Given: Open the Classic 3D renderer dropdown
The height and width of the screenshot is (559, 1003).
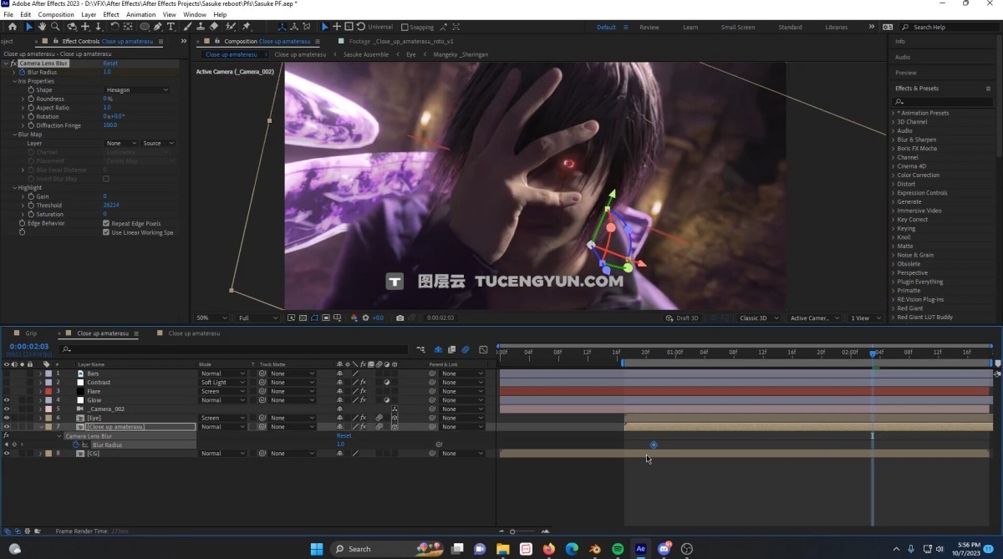Looking at the screenshot, I should [x=759, y=318].
